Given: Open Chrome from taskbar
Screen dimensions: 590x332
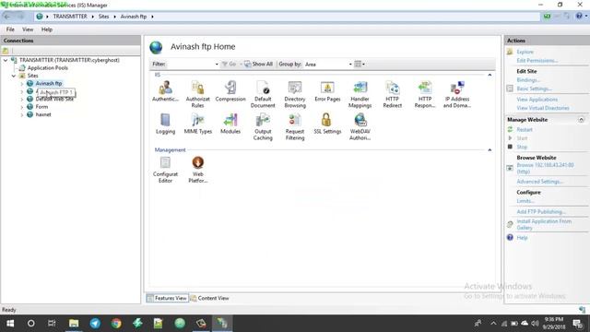Looking at the screenshot, I should (116, 324).
